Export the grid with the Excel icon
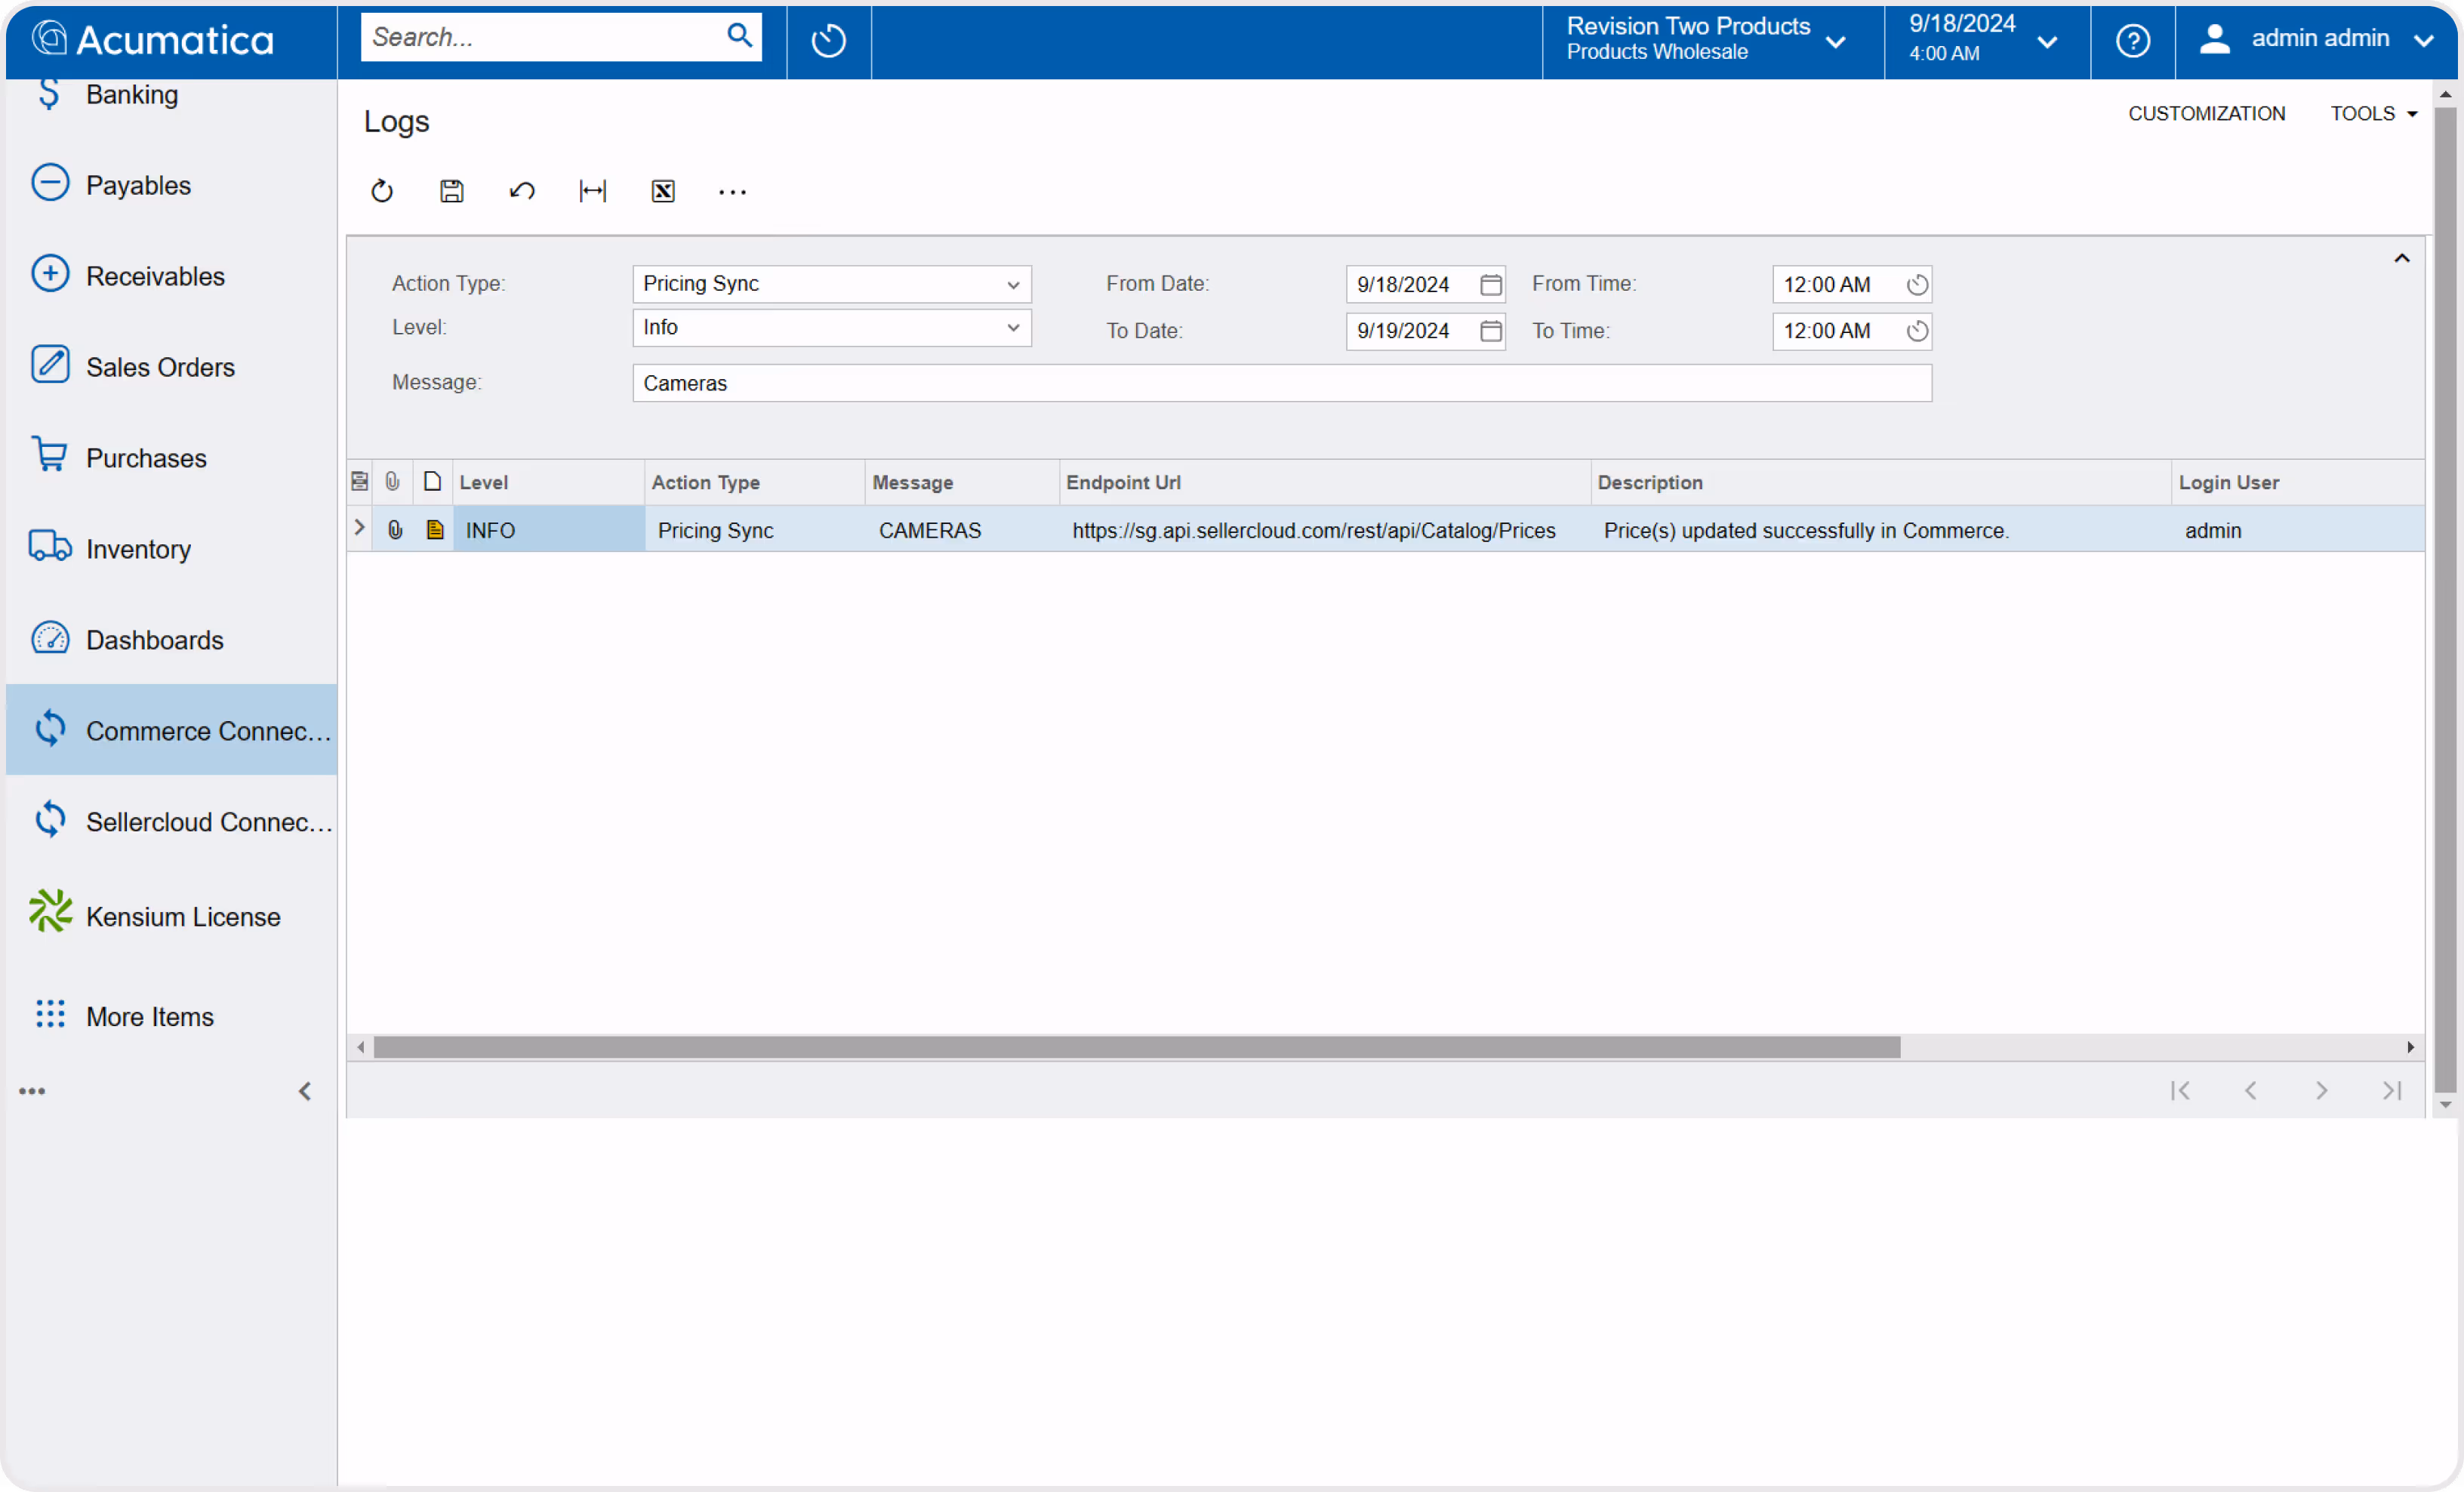The width and height of the screenshot is (2464, 1492). coord(663,191)
